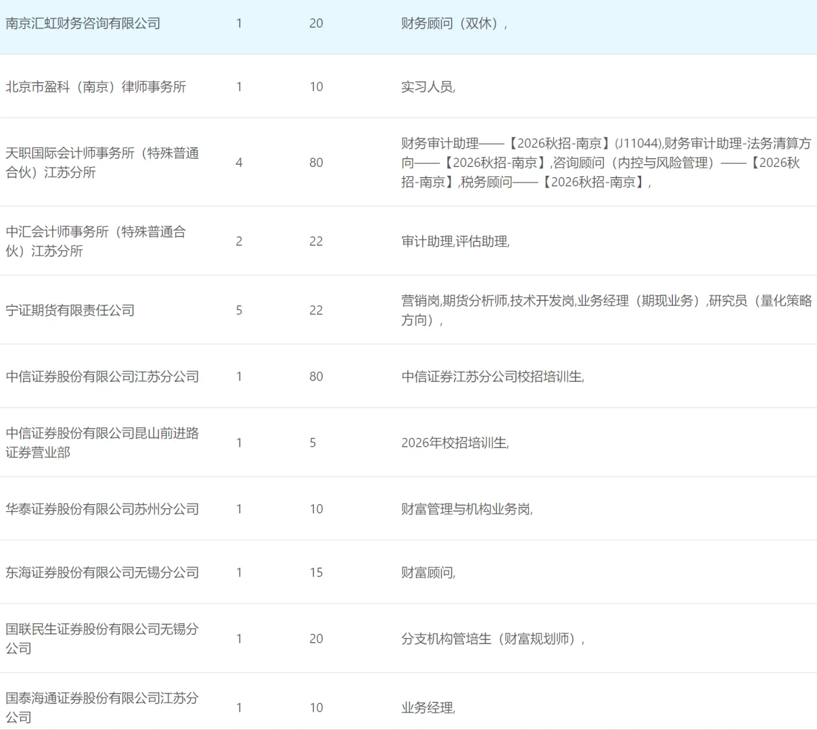
Task: Click position text 审计助理,评估助理
Action: tap(455, 241)
